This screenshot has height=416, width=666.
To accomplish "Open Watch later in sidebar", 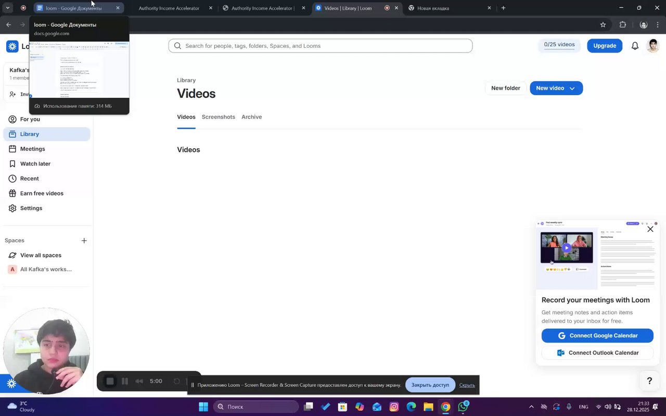I will (47, 164).
